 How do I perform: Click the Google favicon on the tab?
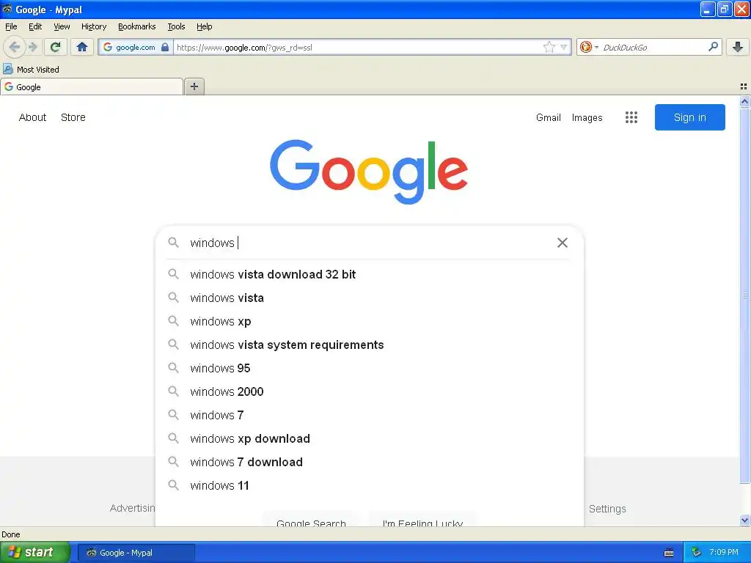[x=9, y=87]
